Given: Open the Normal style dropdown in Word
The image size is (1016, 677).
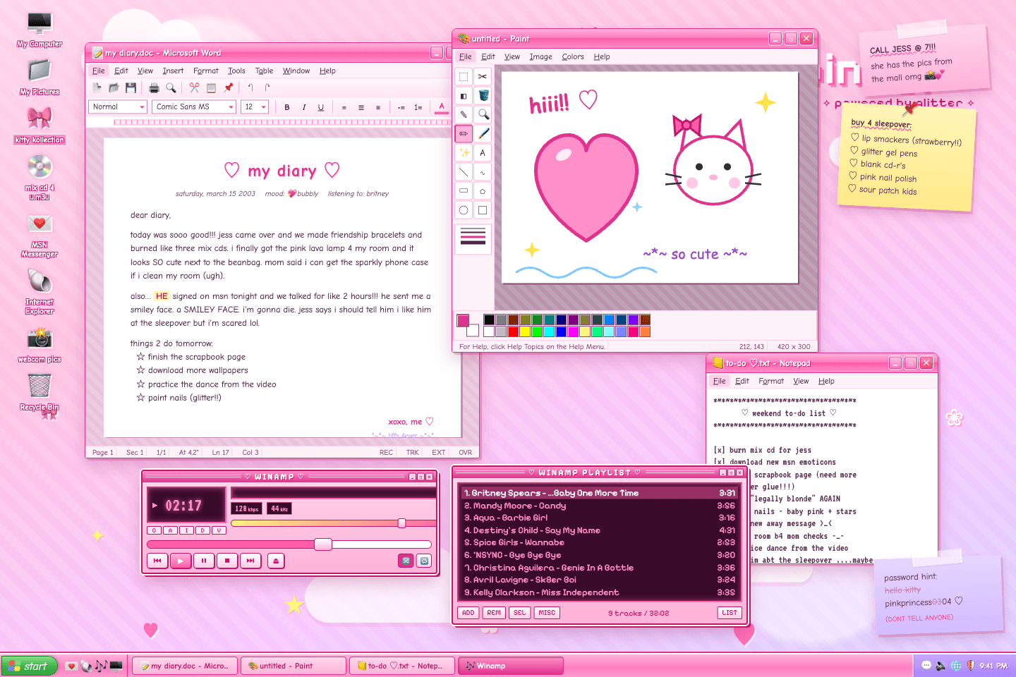Looking at the screenshot, I should pyautogui.click(x=118, y=106).
